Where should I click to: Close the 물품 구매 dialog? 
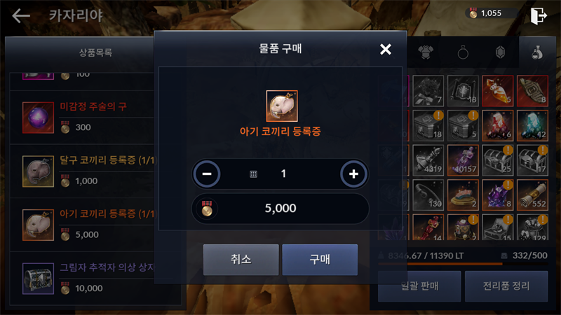pyautogui.click(x=385, y=49)
